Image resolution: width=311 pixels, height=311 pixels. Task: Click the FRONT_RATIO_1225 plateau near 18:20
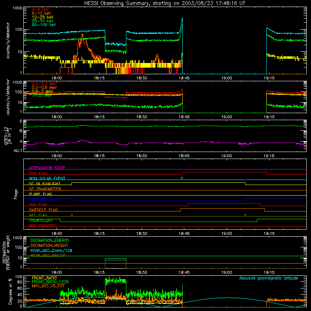[115, 281]
